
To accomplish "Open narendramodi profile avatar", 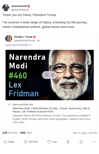I will pos(6,8).
